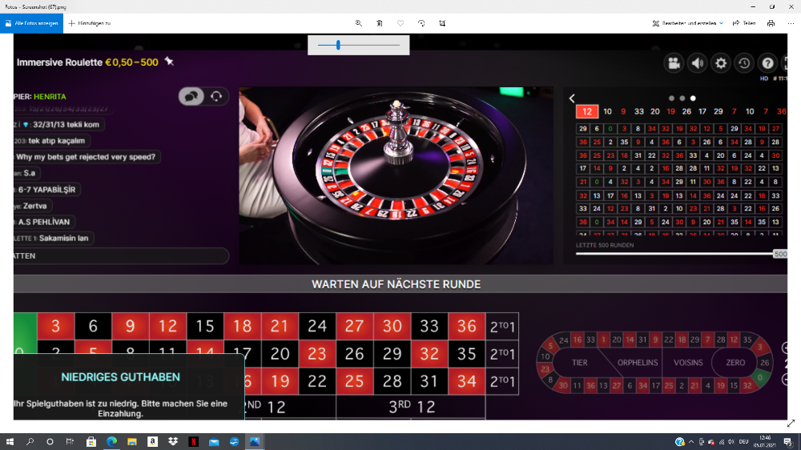
Task: Toggle the support headset button
Action: coord(216,96)
